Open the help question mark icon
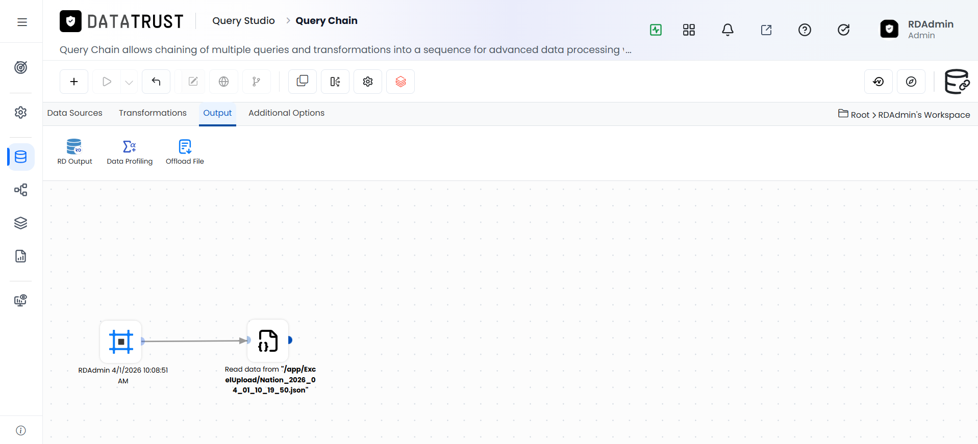The width and height of the screenshot is (978, 444). pos(805,30)
